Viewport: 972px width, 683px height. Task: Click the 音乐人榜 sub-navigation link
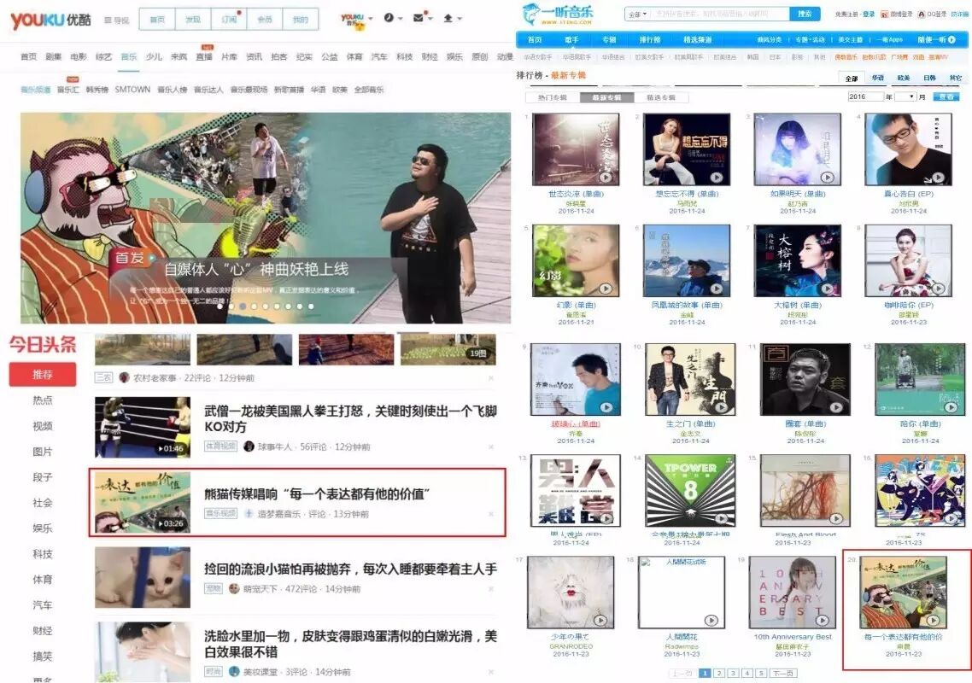click(x=172, y=90)
